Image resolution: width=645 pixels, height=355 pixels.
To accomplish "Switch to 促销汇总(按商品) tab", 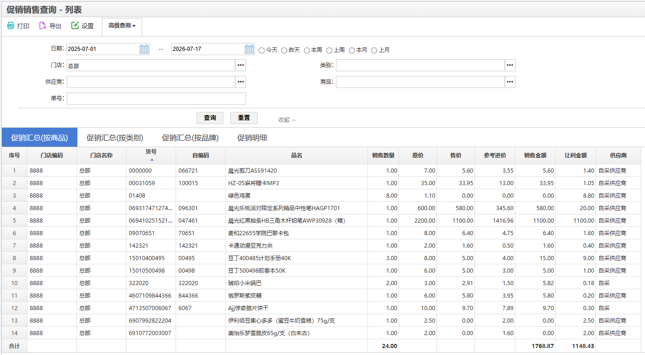I will pyautogui.click(x=39, y=137).
